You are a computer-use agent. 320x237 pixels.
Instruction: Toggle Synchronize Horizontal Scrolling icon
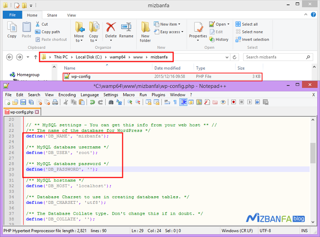click(156, 102)
